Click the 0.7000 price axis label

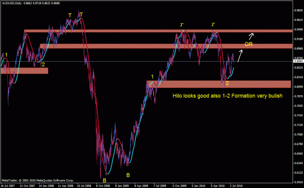(299, 135)
